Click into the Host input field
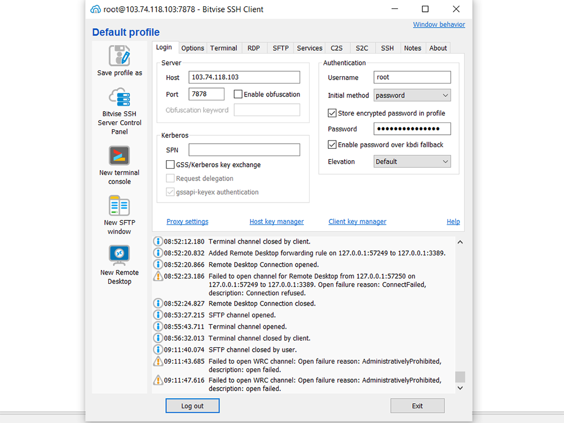This screenshot has height=423, width=564. [244, 77]
